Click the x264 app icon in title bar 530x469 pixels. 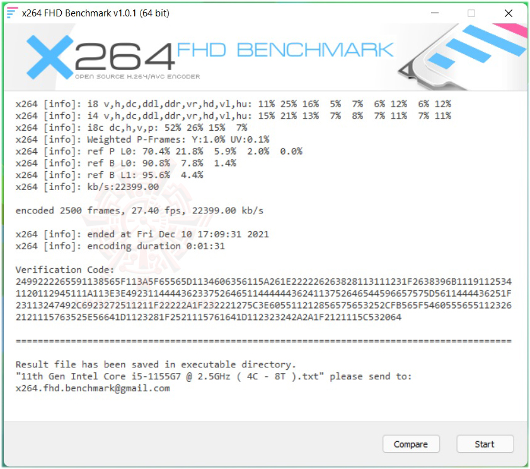tap(12, 13)
